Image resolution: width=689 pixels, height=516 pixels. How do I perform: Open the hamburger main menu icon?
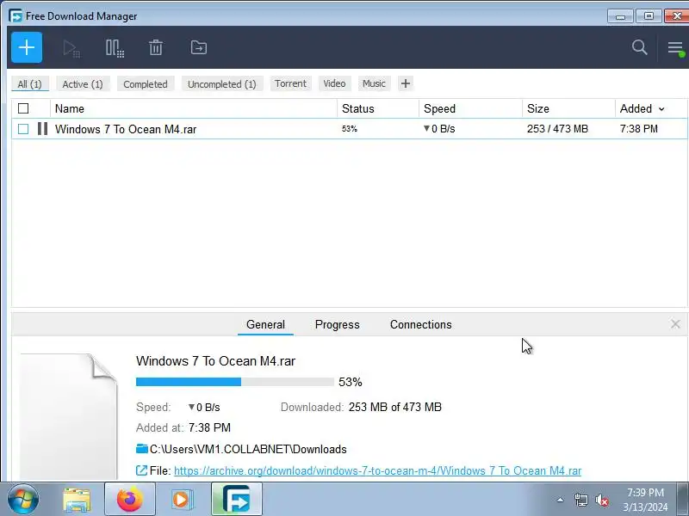coord(675,48)
